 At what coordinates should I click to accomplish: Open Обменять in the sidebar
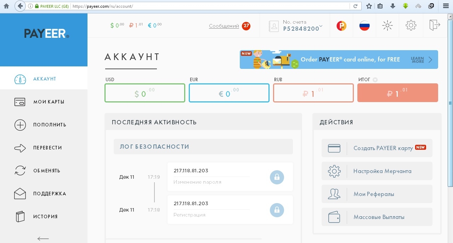pos(44,171)
